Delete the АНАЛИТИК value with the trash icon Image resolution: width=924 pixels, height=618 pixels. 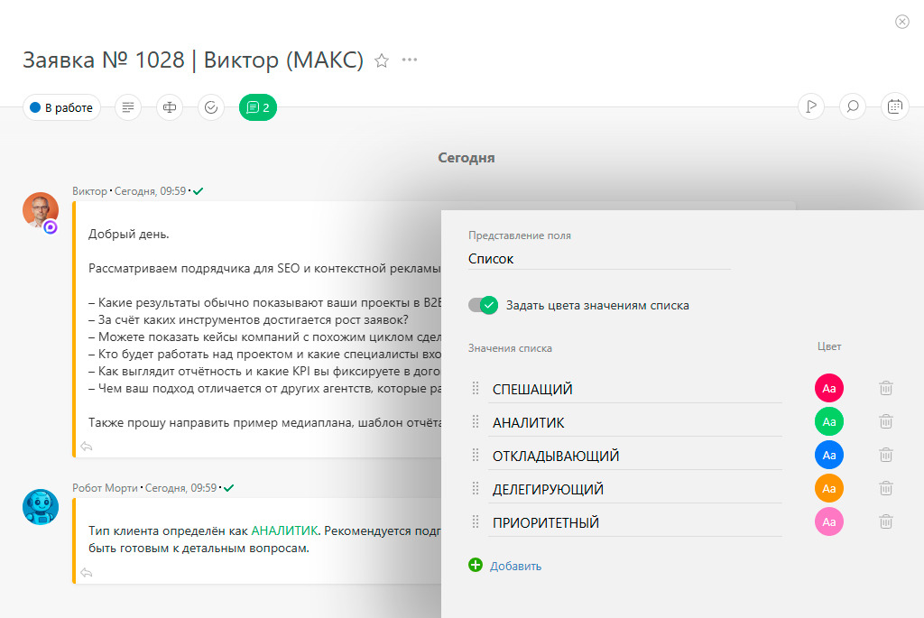[x=886, y=422]
